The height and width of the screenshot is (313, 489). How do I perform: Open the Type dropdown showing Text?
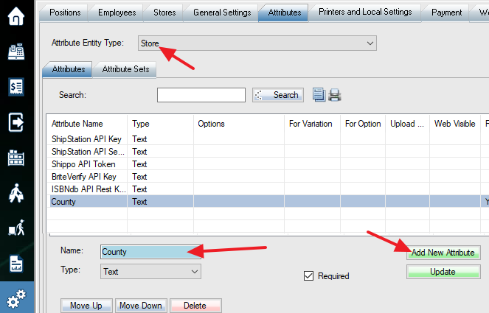(x=150, y=272)
